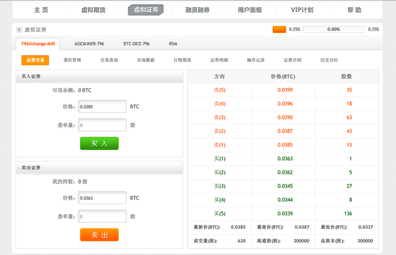
Task: Click 卖(1) order row label
Action: (x=220, y=145)
